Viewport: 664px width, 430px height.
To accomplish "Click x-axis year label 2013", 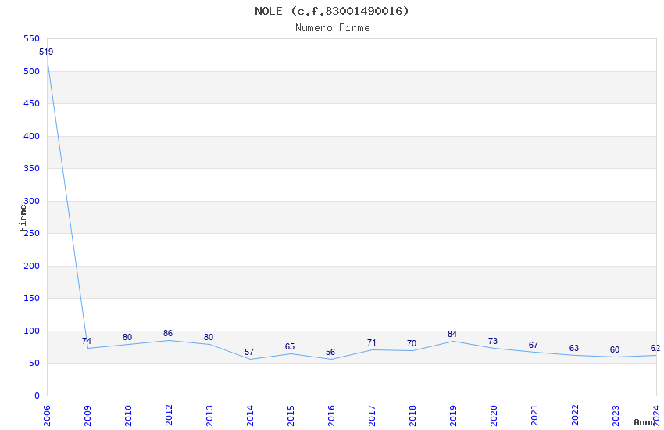I will (x=209, y=416).
